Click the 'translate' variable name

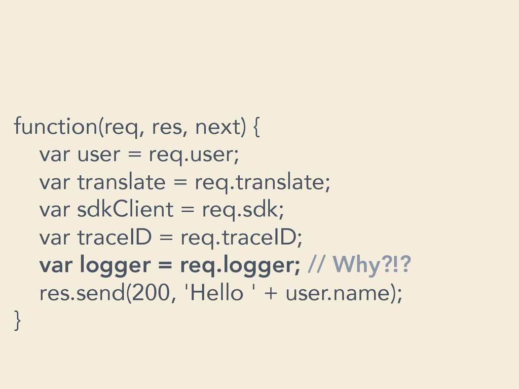pyautogui.click(x=121, y=182)
